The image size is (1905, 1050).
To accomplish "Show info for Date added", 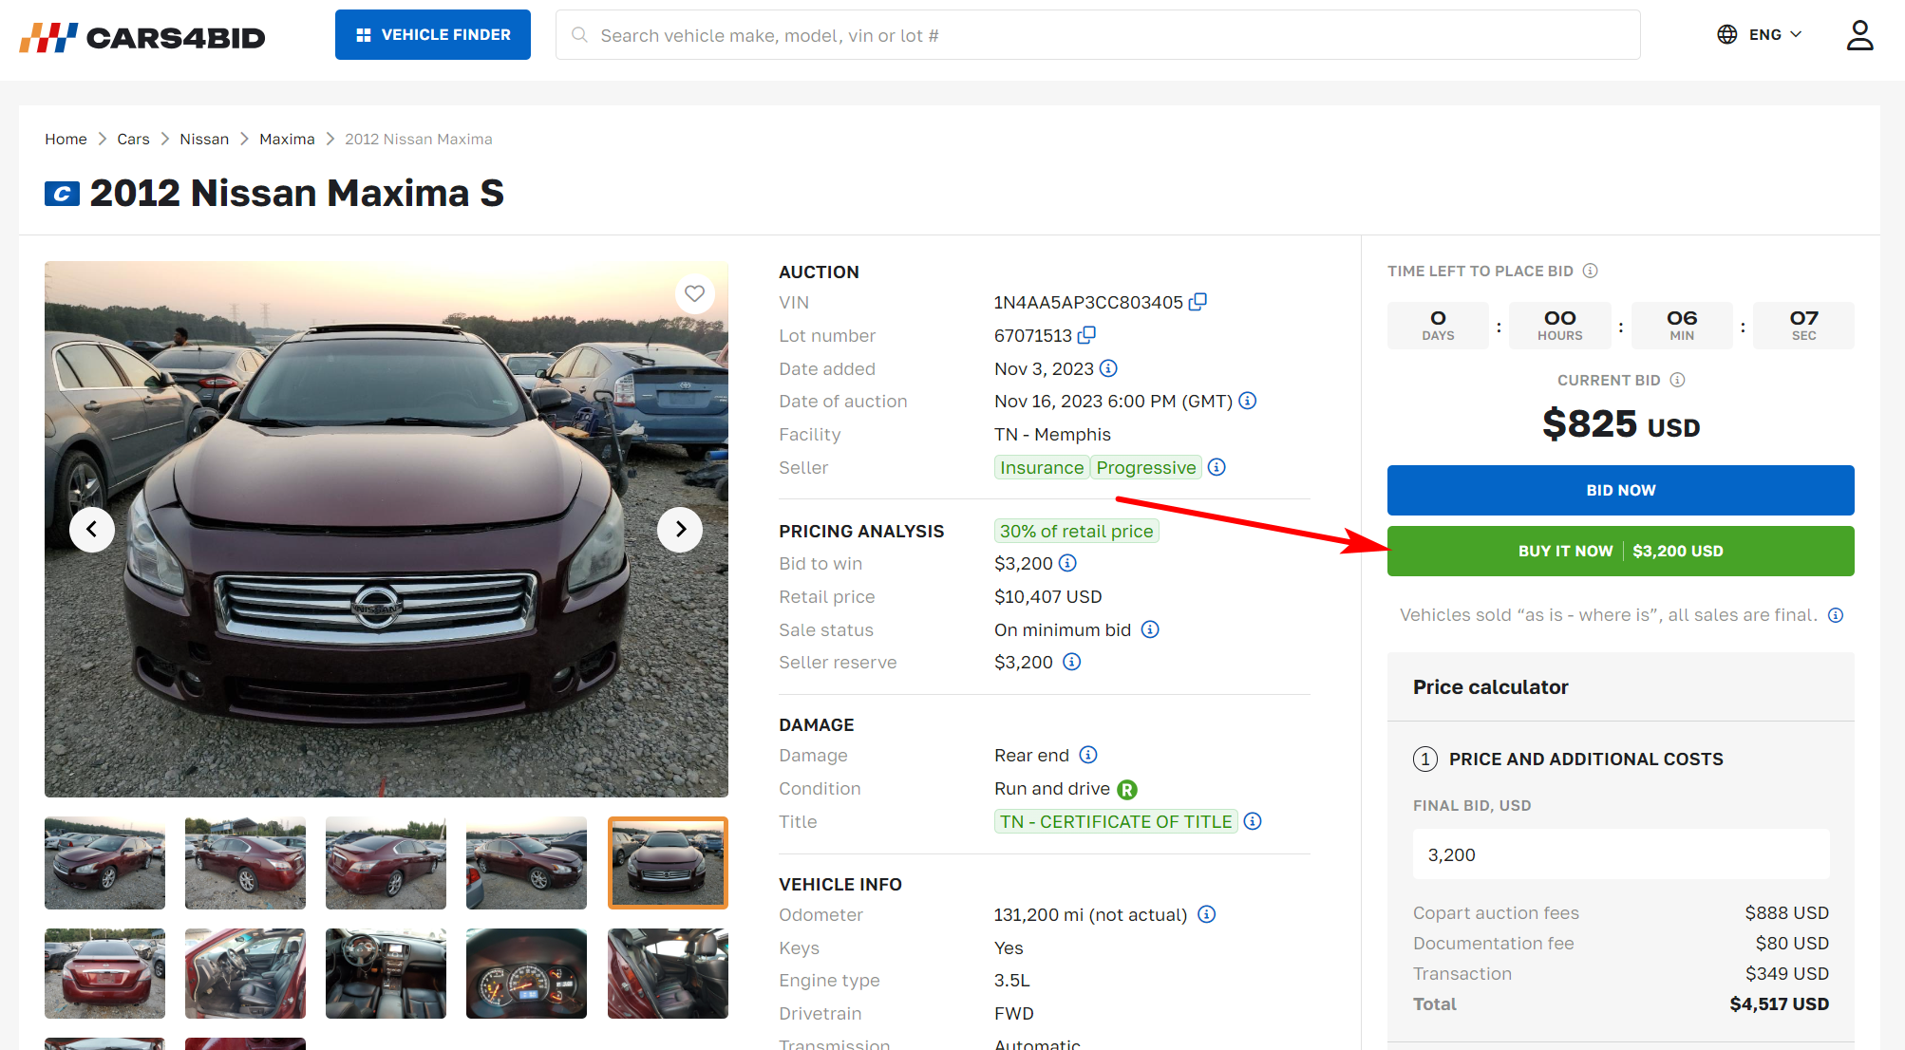I will click(x=1108, y=368).
